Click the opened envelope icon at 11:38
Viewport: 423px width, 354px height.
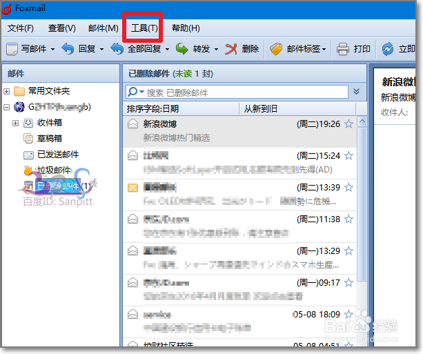(132, 219)
